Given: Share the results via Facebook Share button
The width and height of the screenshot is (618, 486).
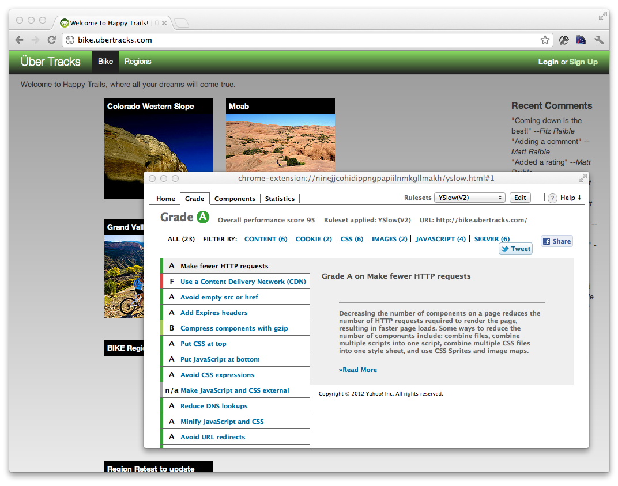Looking at the screenshot, I should (557, 241).
